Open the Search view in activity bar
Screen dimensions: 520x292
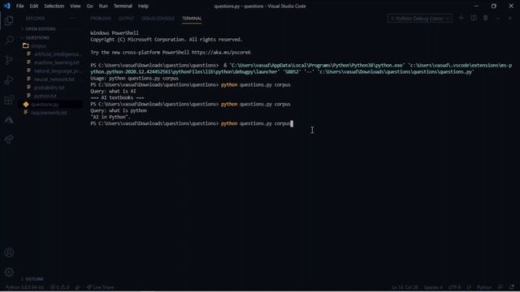(x=9, y=40)
